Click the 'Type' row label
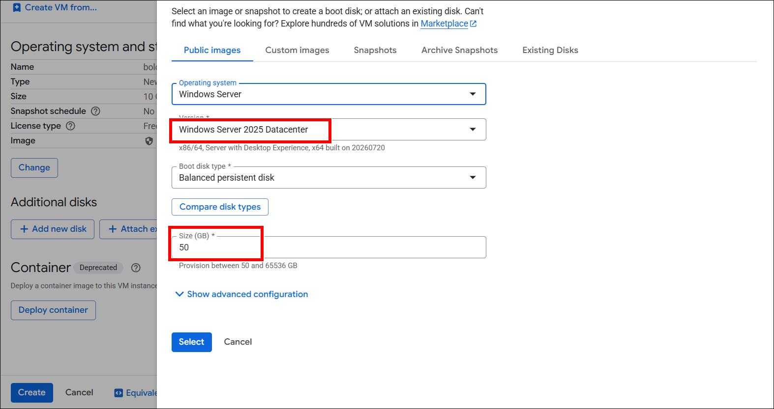The width and height of the screenshot is (774, 409). pos(20,82)
